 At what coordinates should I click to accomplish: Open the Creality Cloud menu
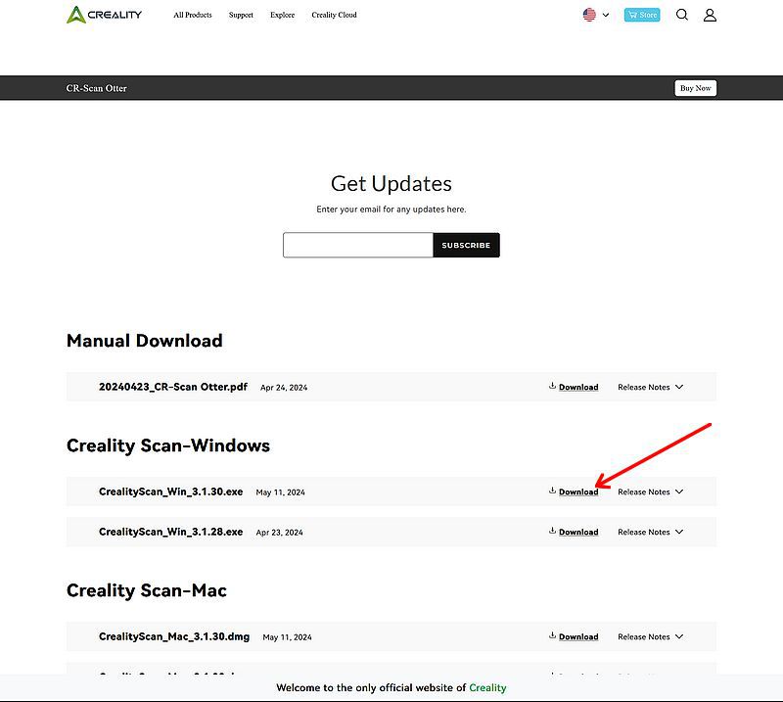click(x=334, y=15)
